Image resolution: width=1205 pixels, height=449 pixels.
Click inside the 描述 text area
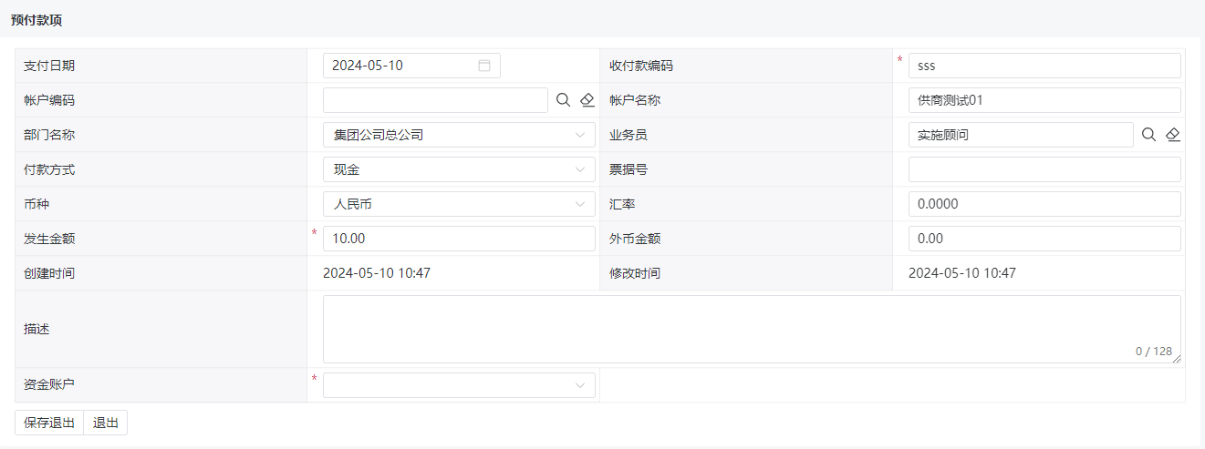(x=752, y=329)
